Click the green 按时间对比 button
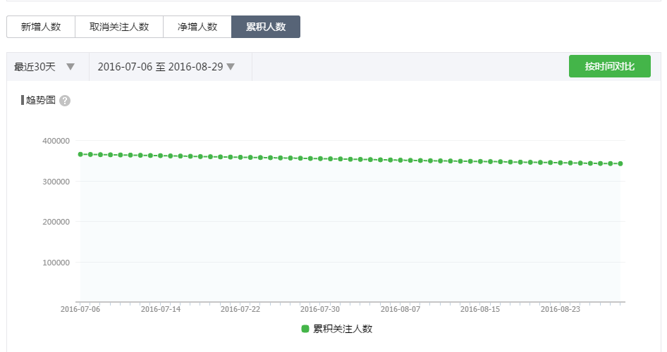Image resolution: width=667 pixels, height=352 pixels. coord(609,66)
